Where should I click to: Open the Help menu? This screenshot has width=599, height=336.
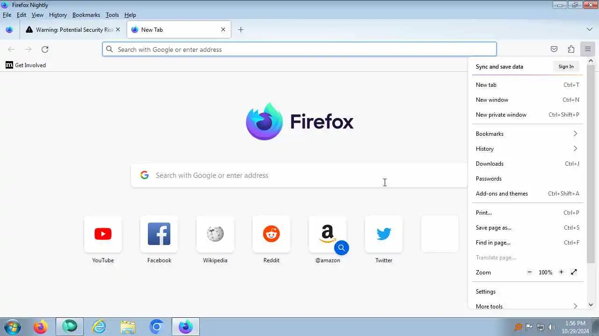(x=130, y=15)
